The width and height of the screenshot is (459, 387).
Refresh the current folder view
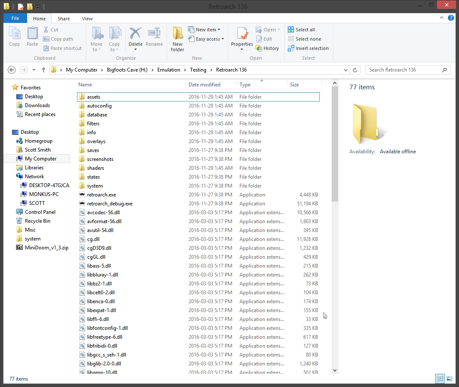click(355, 70)
